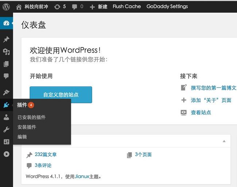This screenshot has height=187, width=237.
Task: Select the Dashboard gauge icon in sidebar
Action: click(6, 23)
